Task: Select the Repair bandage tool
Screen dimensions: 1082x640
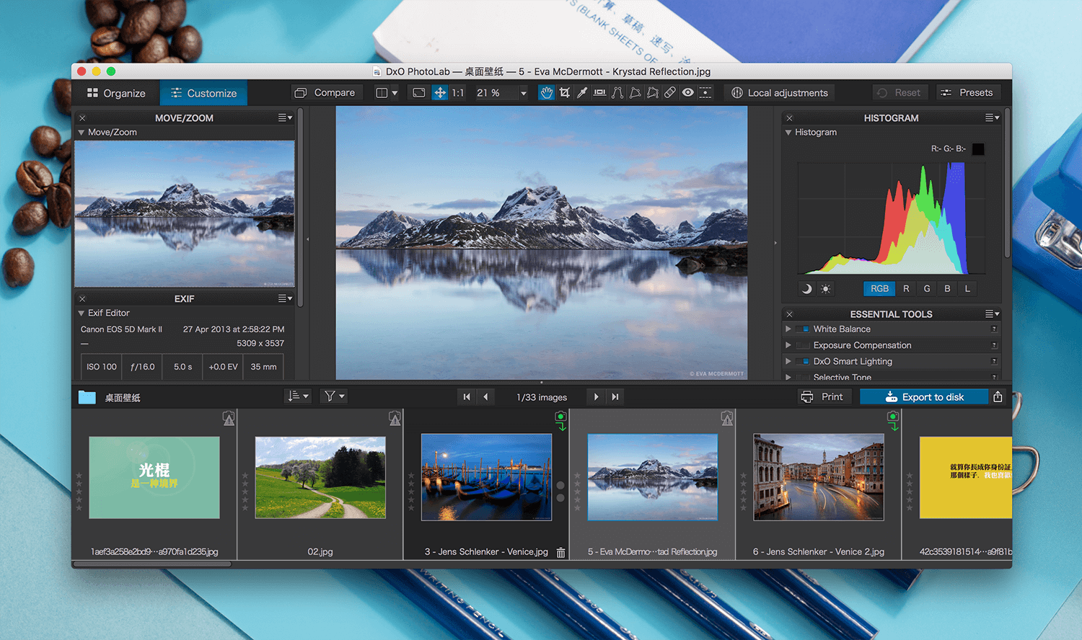Action: click(x=670, y=93)
